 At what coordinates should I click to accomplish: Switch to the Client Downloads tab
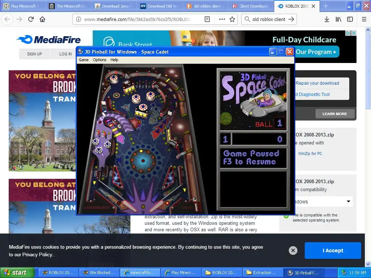pyautogui.click(x=251, y=6)
